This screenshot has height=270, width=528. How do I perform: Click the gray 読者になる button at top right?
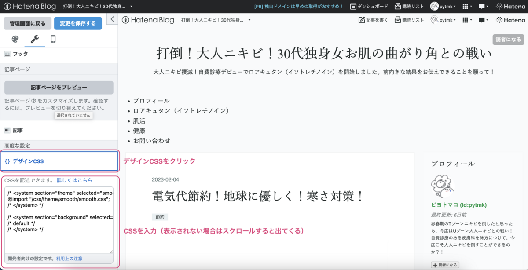click(508, 39)
